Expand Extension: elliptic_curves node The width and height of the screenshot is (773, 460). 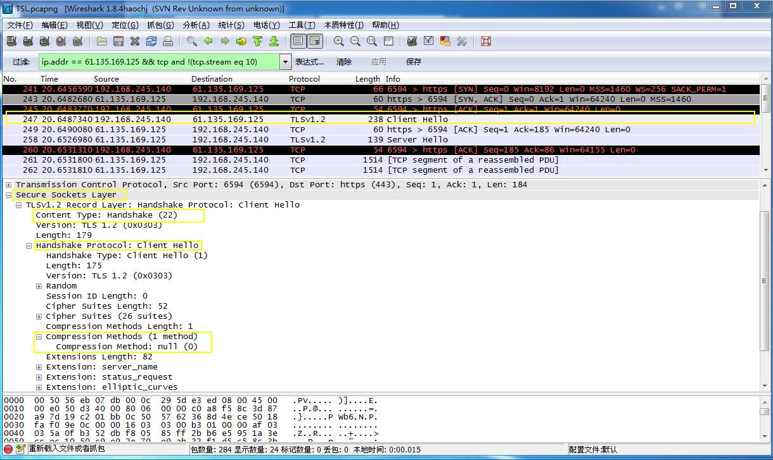point(39,387)
